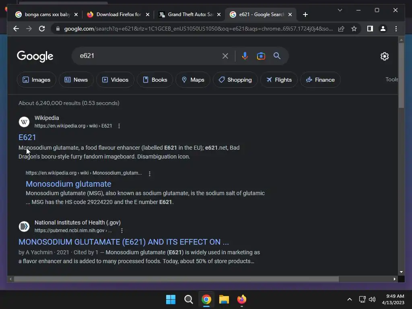Image resolution: width=412 pixels, height=309 pixels.
Task: Clear the search box with X icon
Action: click(x=225, y=56)
